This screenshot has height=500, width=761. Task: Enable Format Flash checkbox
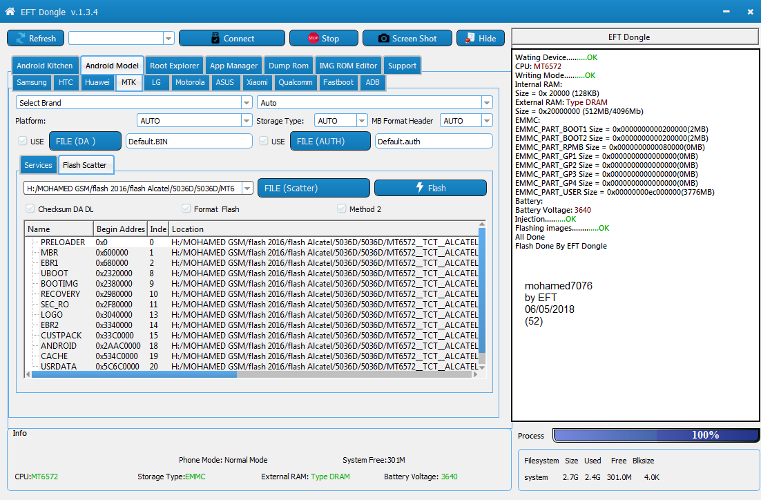186,209
